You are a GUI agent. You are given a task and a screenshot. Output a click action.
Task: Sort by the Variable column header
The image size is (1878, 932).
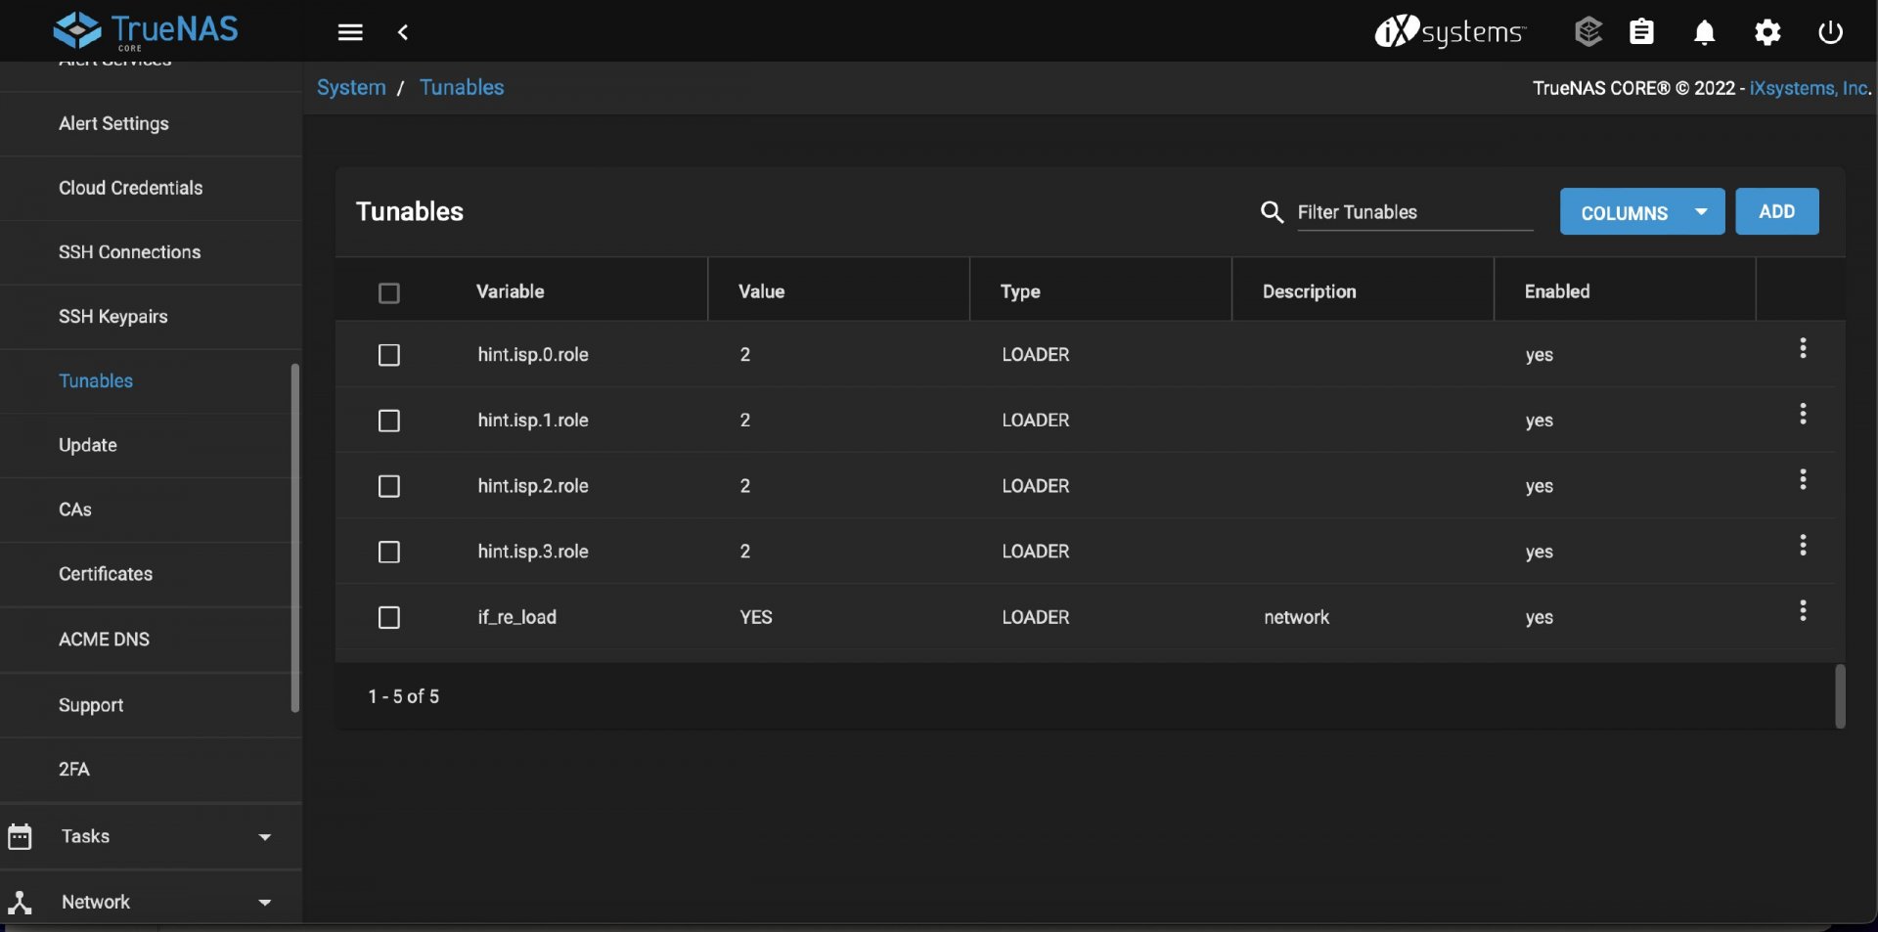(510, 291)
